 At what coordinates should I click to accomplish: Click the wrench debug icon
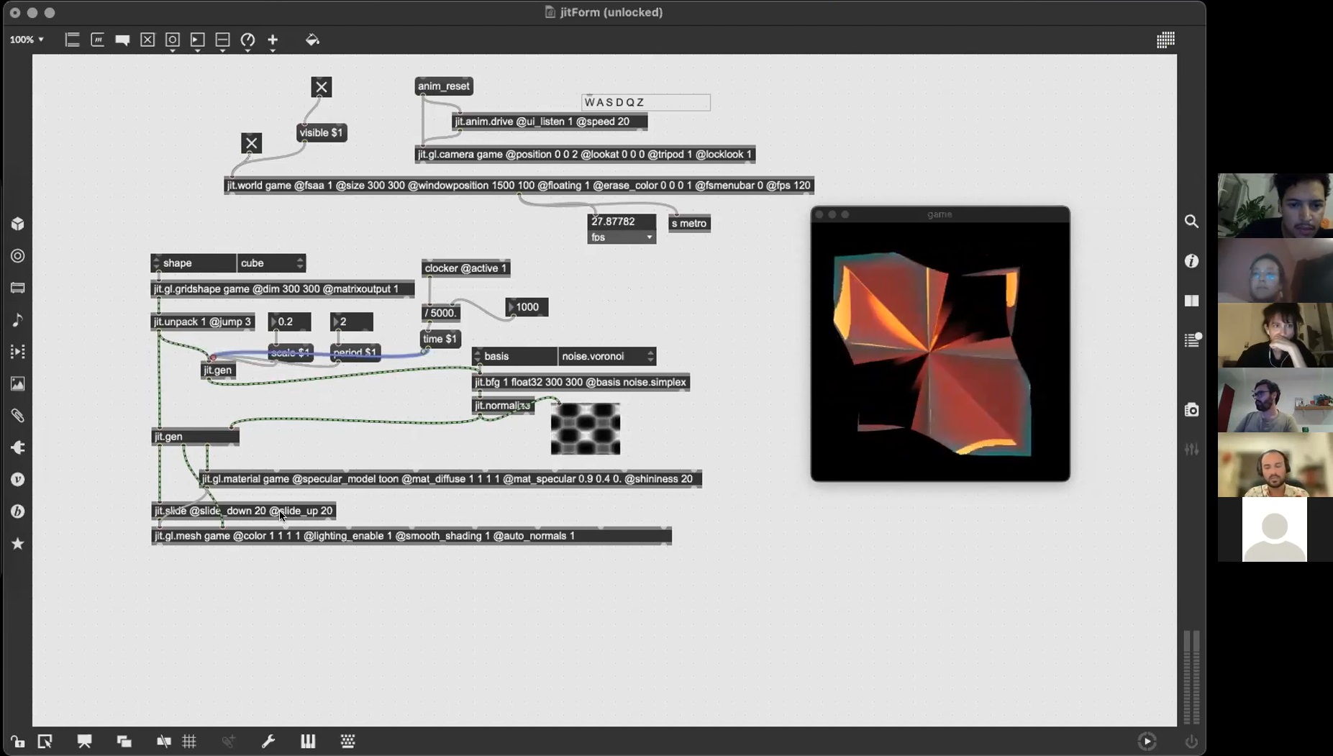[268, 741]
